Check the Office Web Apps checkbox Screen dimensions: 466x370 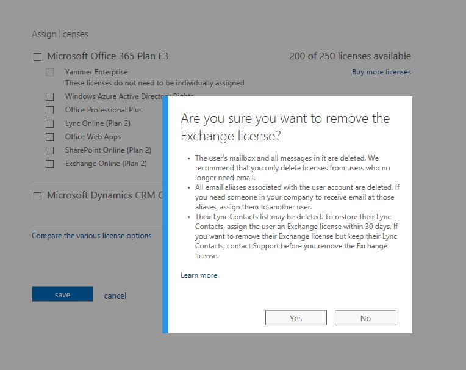tap(50, 137)
